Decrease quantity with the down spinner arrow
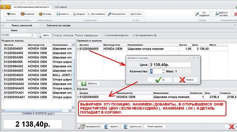237x132 pixels. (163, 73)
